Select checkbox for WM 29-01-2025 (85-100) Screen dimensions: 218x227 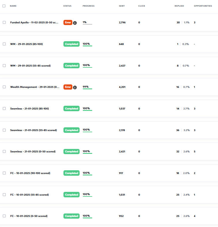coord(4,44)
